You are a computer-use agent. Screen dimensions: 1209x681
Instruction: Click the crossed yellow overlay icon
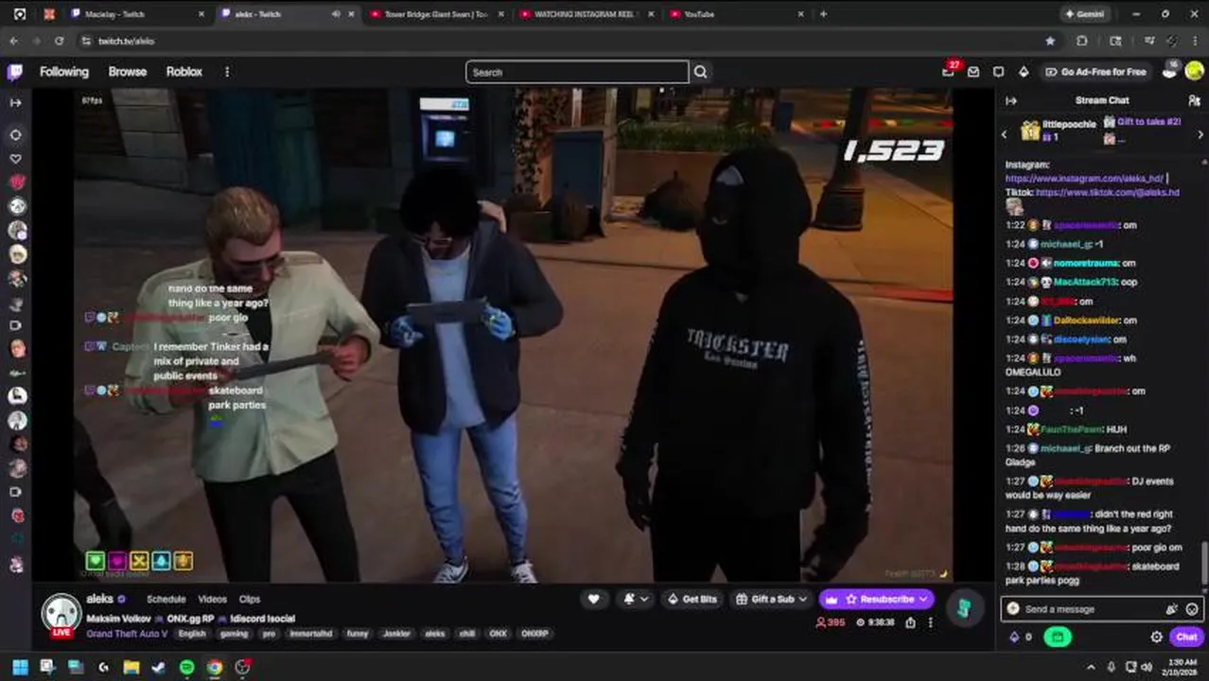click(139, 561)
